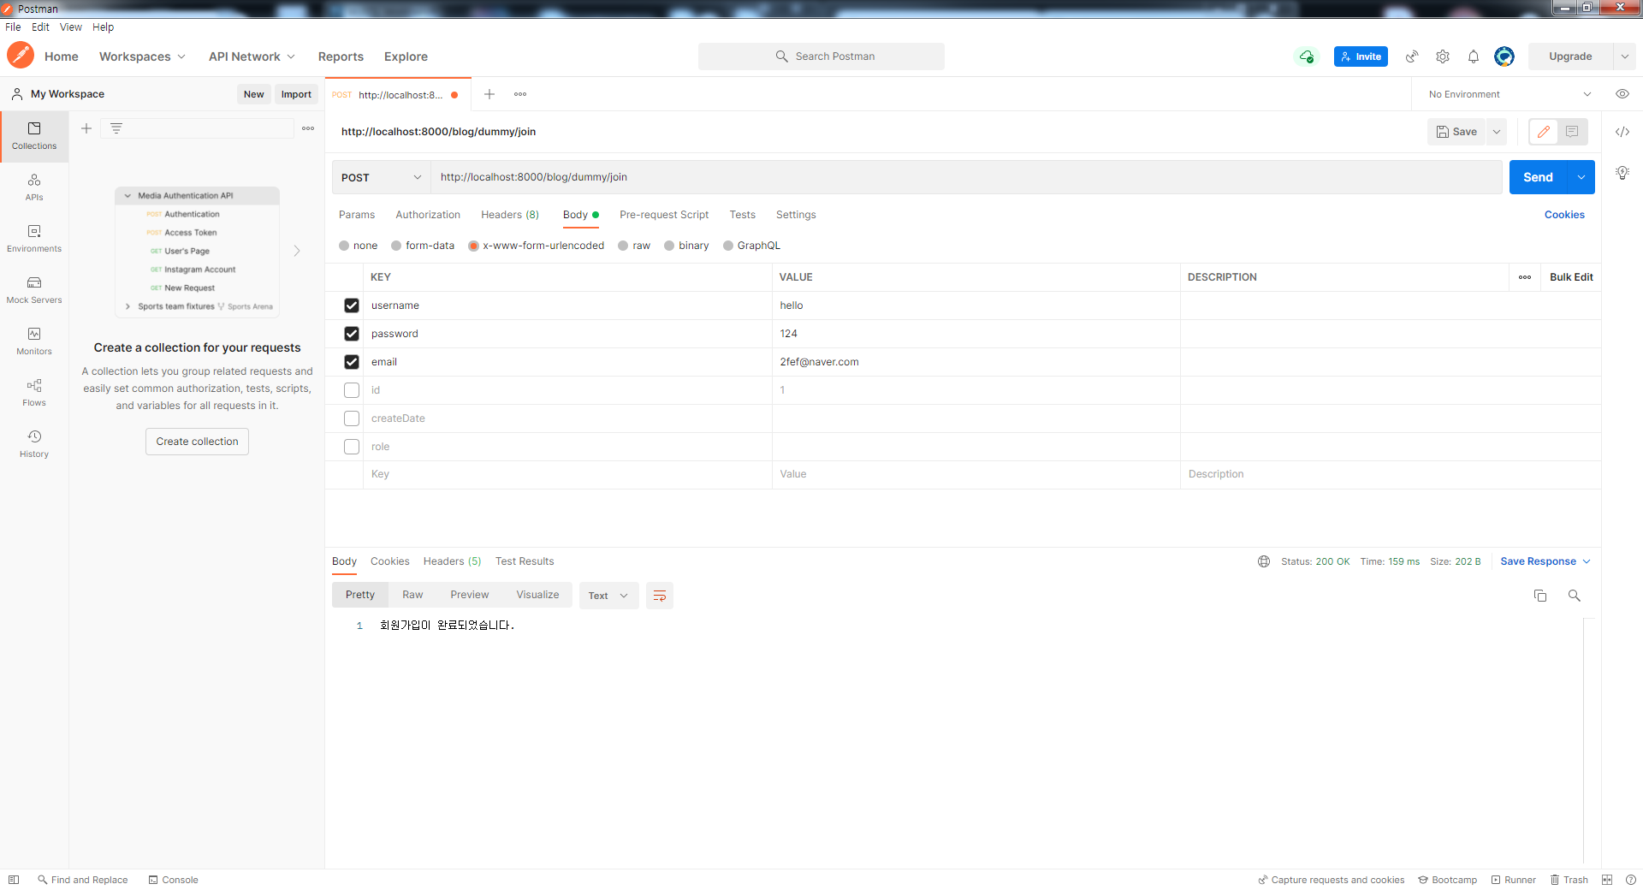
Task: Open the Save options dropdown arrow
Action: [x=1497, y=132]
